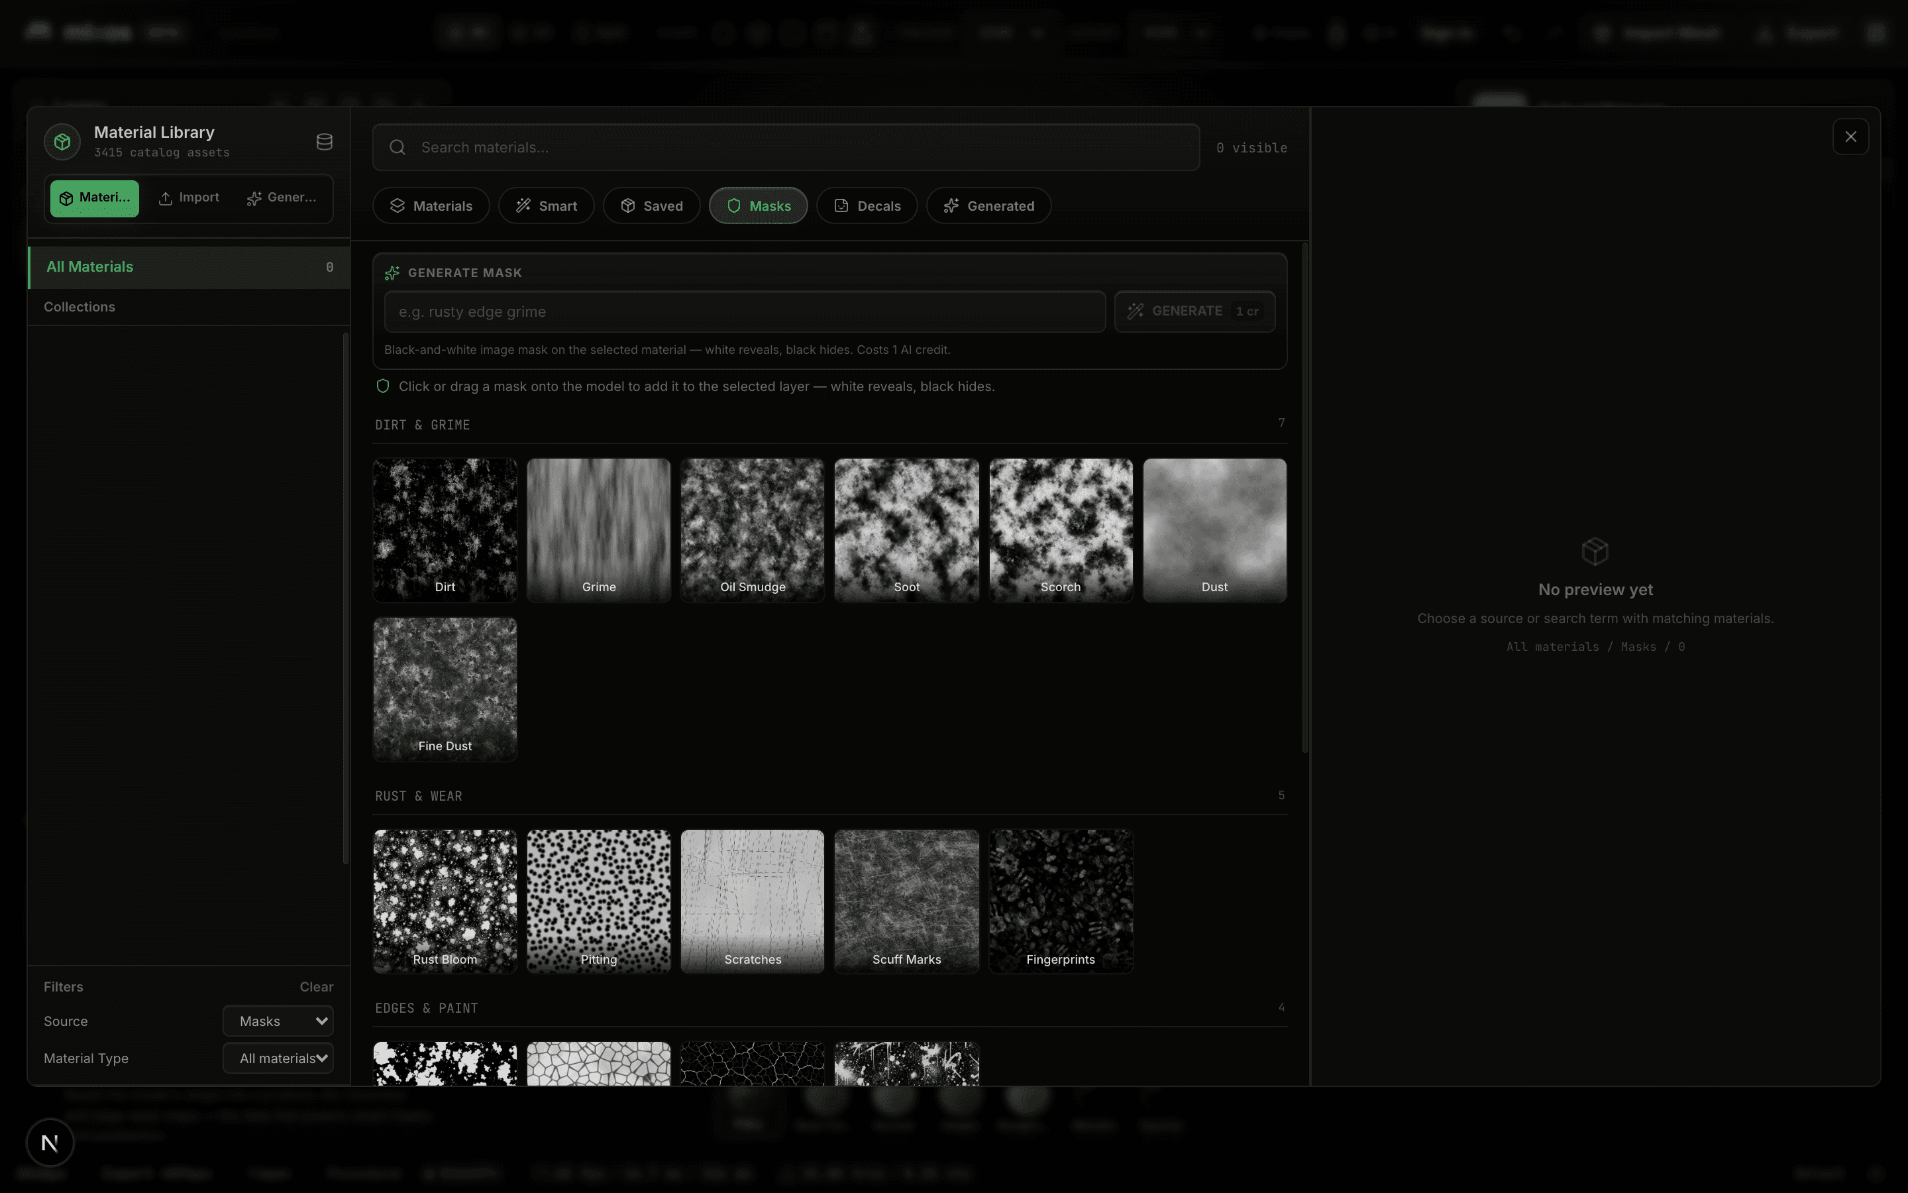This screenshot has width=1908, height=1193.
Task: Select the Saved filter pill
Action: [652, 206]
